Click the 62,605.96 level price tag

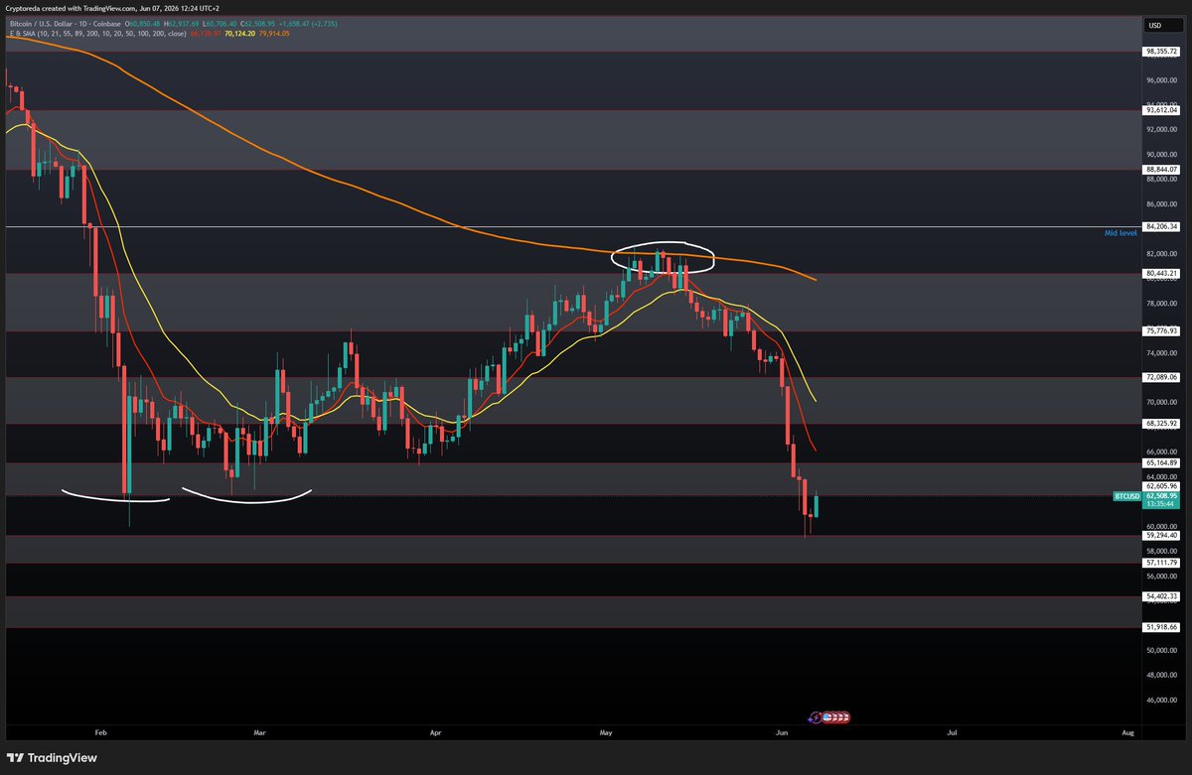1161,486
